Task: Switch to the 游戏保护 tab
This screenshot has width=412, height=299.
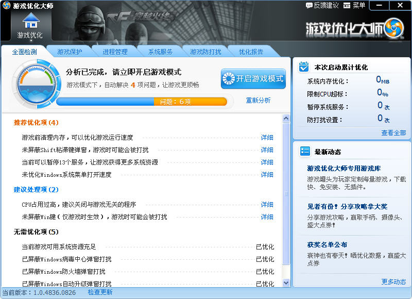Action: click(70, 52)
